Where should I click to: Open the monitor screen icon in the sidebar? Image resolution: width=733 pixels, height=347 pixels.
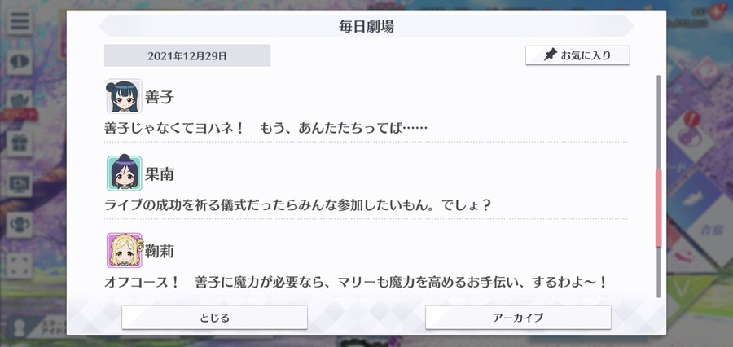20,184
